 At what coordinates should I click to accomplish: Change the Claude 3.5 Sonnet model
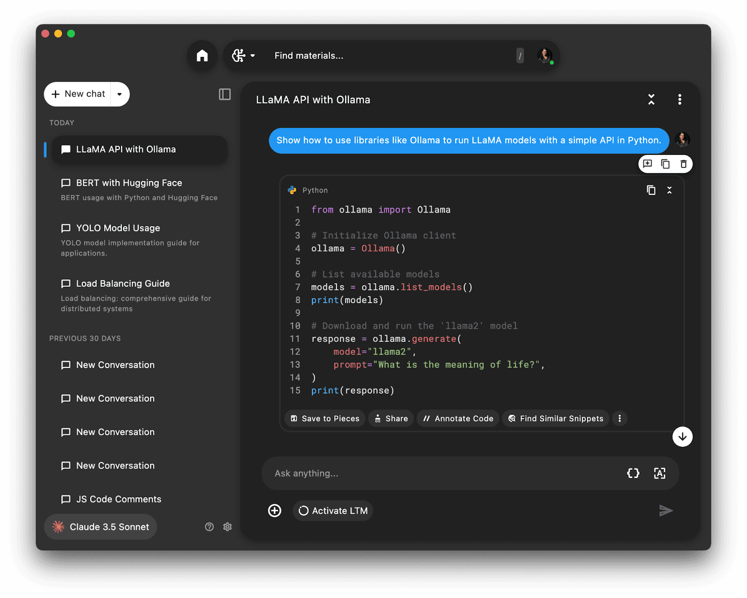[100, 527]
